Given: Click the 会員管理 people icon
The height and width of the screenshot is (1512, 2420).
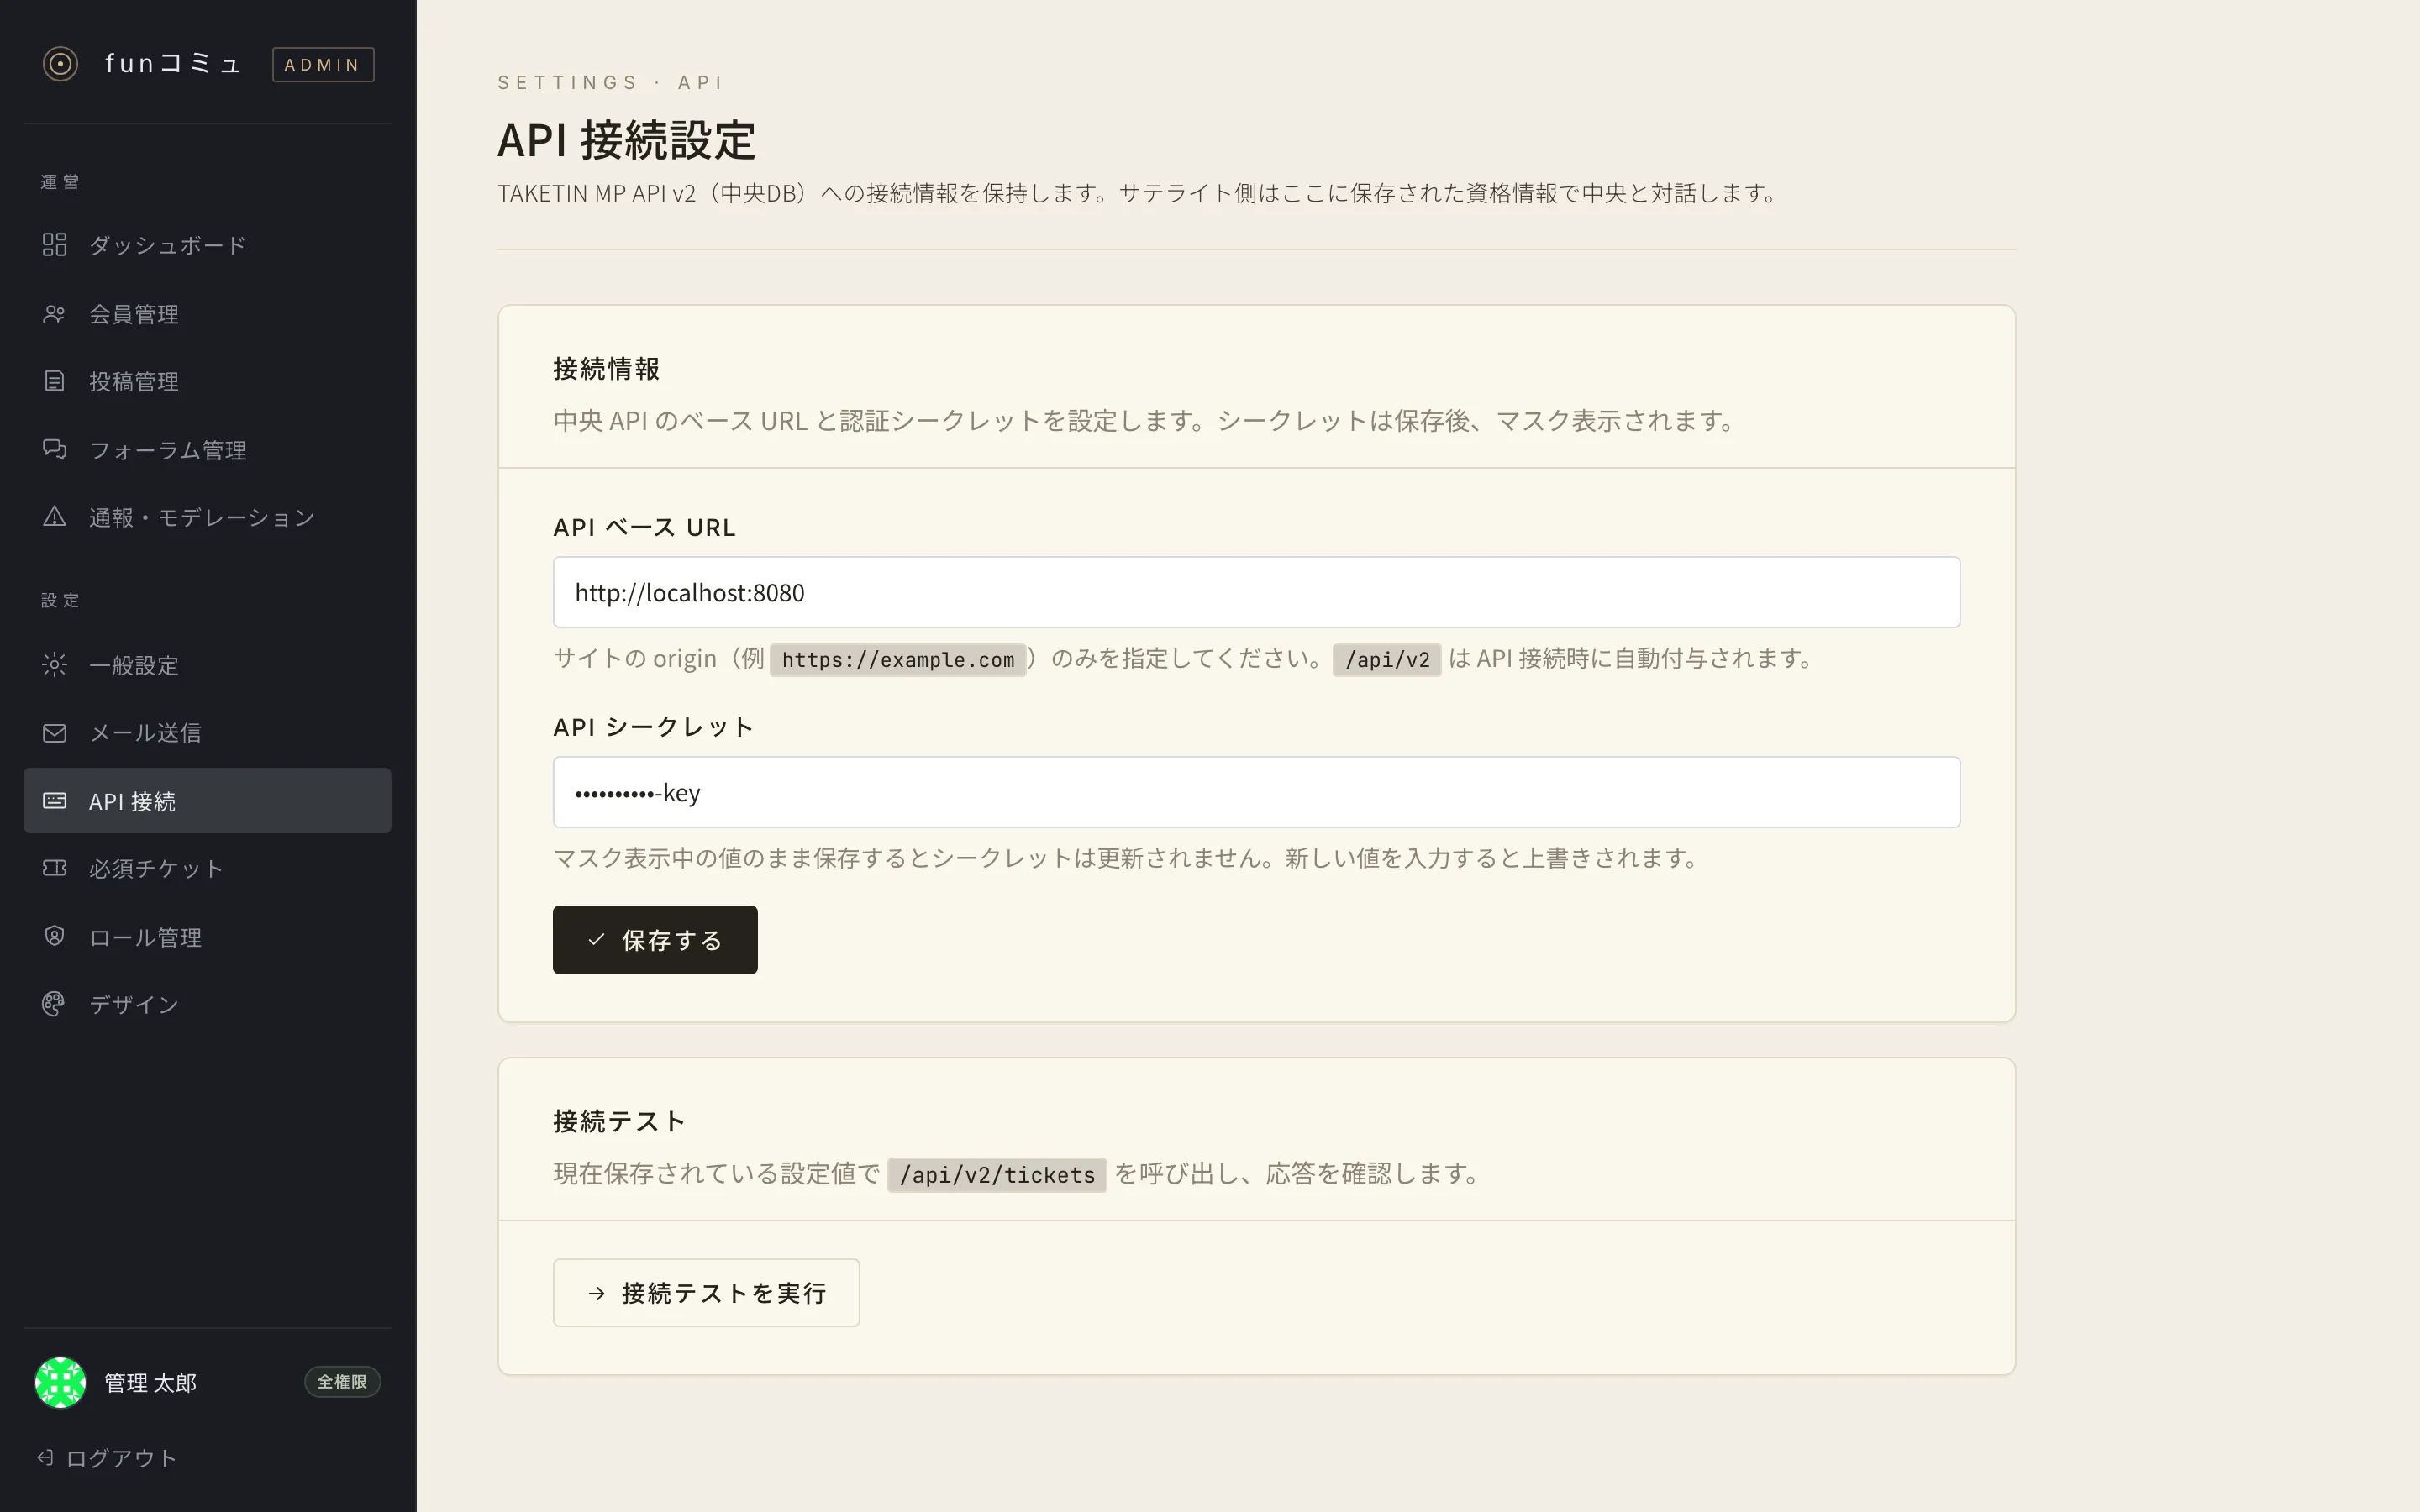Looking at the screenshot, I should point(54,314).
